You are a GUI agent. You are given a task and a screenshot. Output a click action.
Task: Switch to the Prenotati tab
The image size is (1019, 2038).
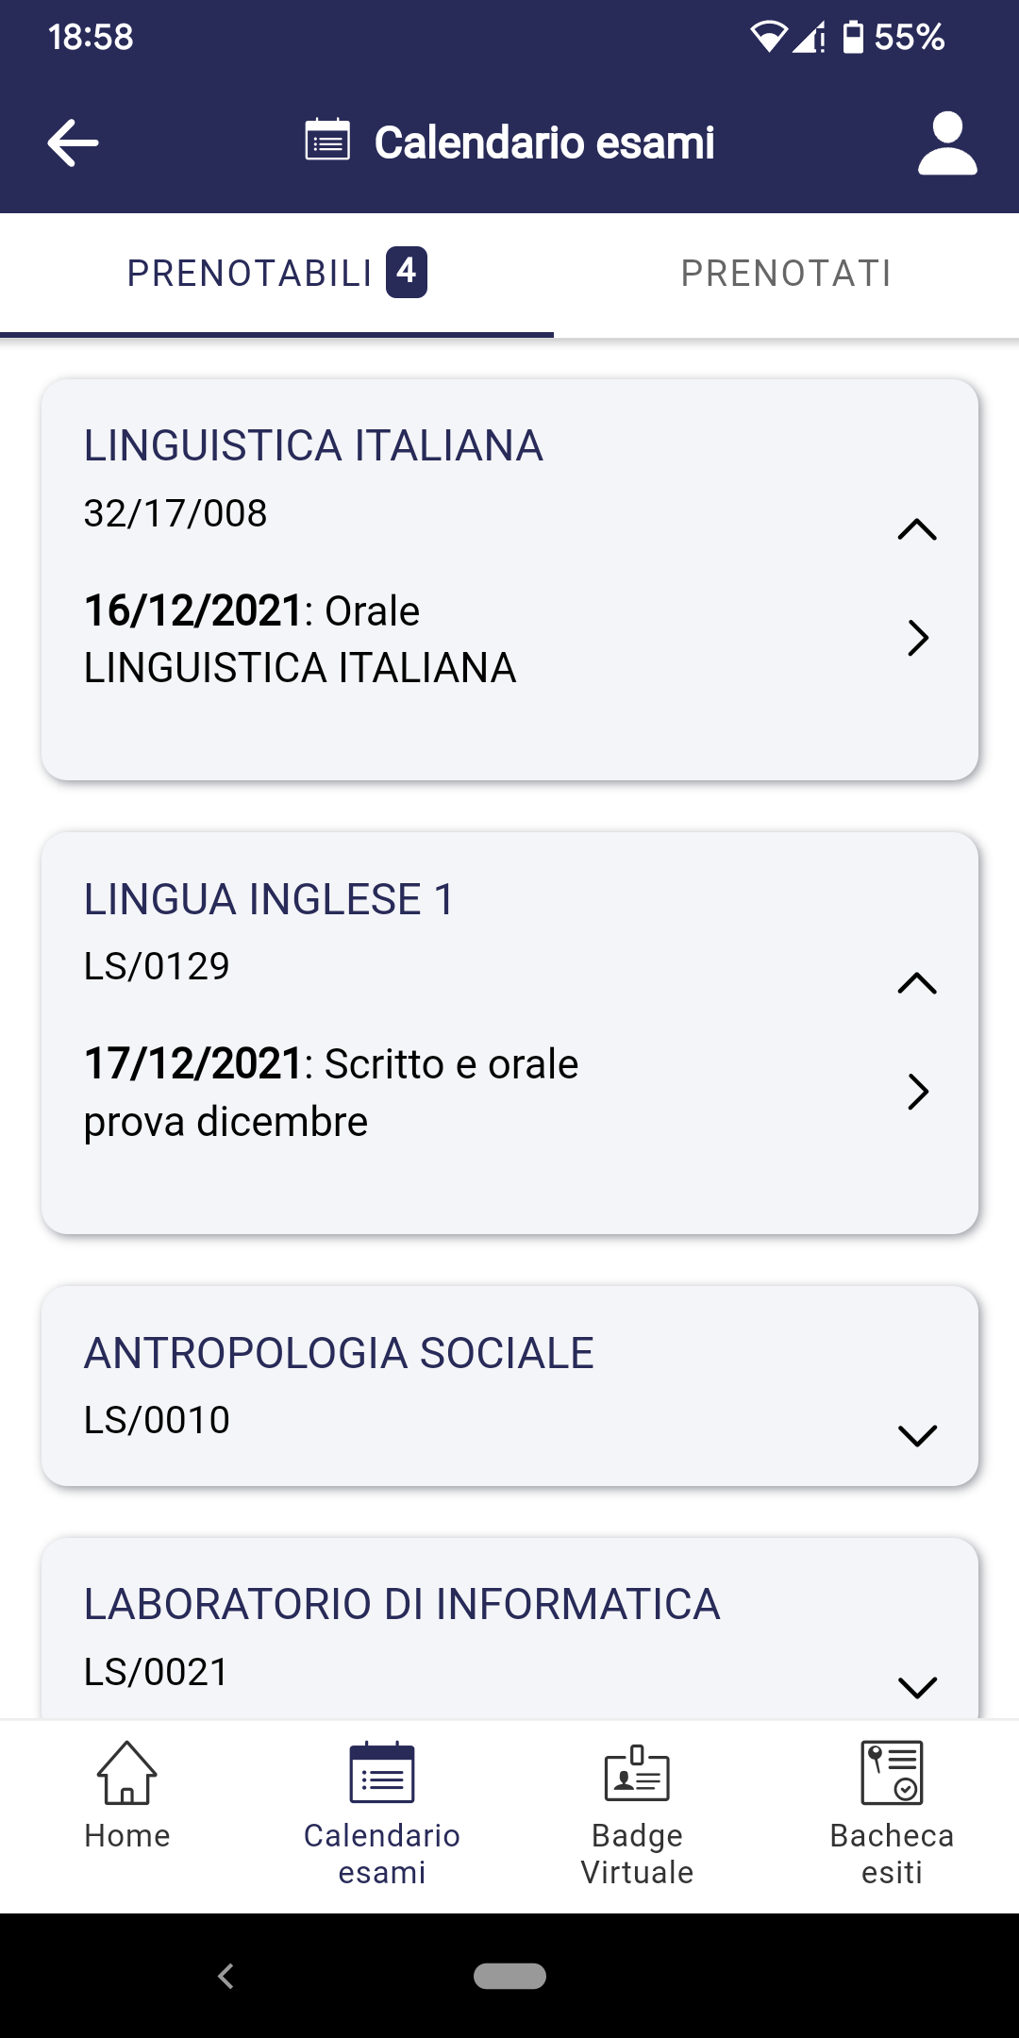click(786, 274)
